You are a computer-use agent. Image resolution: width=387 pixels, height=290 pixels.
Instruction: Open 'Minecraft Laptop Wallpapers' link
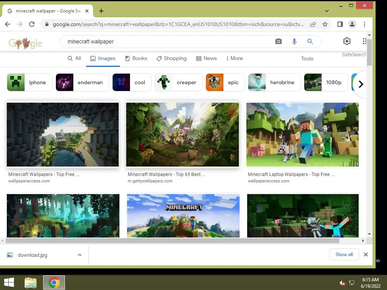[x=291, y=174]
